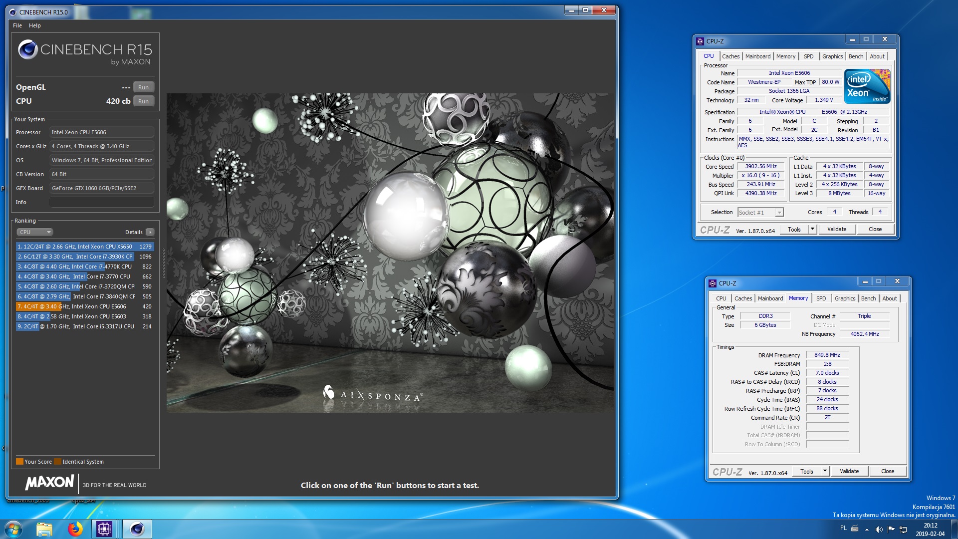Image resolution: width=958 pixels, height=539 pixels.
Task: Select ranking row i7-3770 662
Action: point(85,276)
